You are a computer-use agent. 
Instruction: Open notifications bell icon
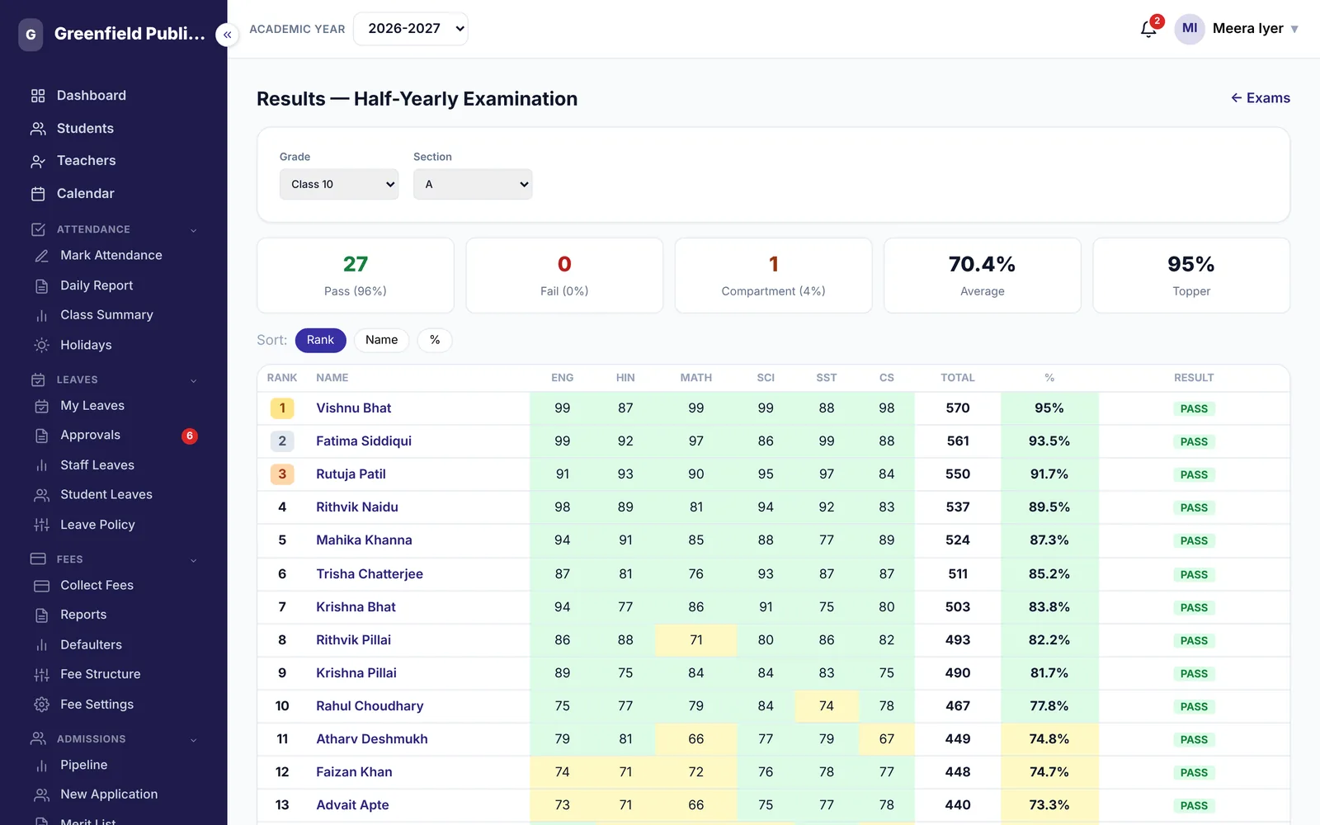pyautogui.click(x=1148, y=29)
